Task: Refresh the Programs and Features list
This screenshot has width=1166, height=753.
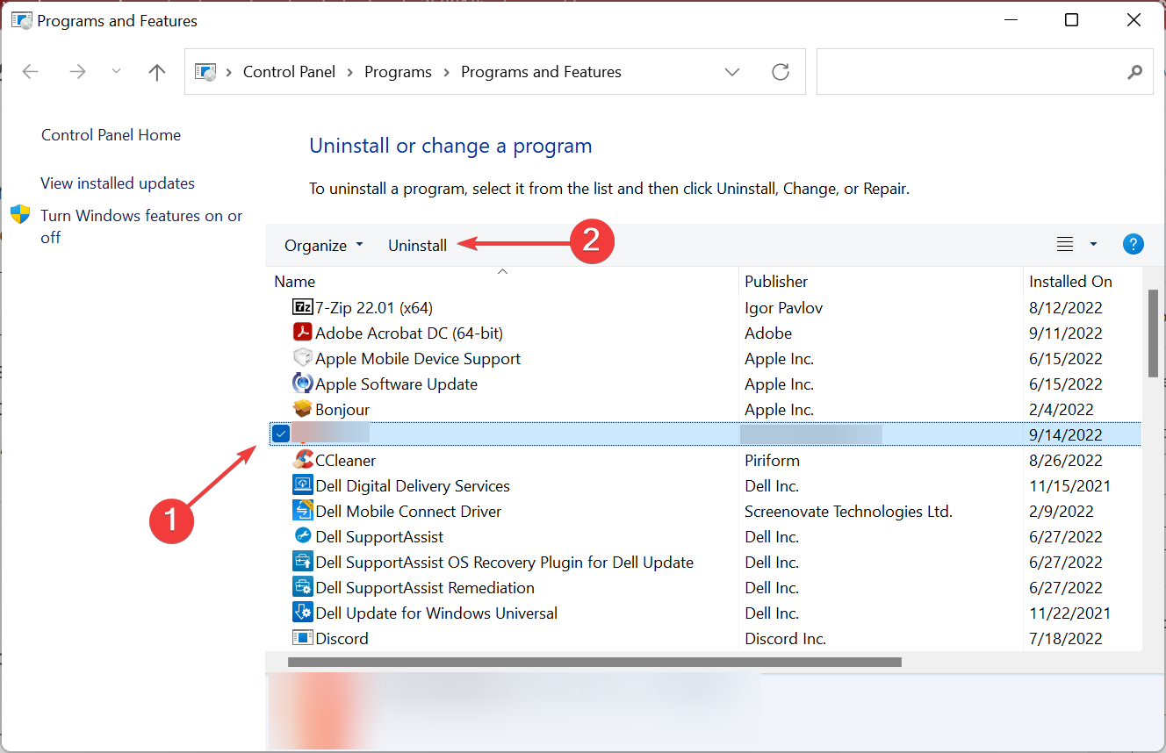Action: coord(781,72)
